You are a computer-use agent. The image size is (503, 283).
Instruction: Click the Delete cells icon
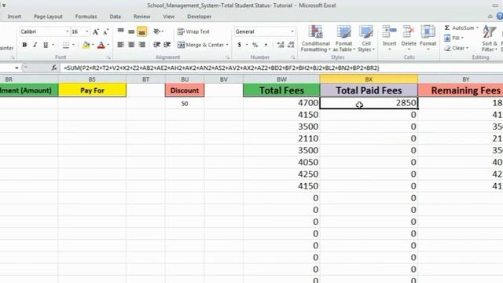click(x=409, y=32)
